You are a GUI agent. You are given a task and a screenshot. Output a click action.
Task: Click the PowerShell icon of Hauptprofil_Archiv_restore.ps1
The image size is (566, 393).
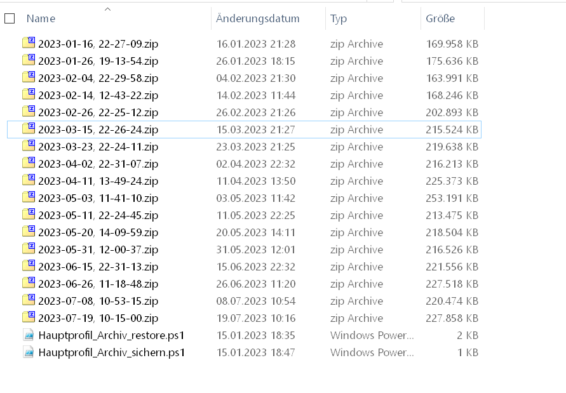[x=29, y=335]
